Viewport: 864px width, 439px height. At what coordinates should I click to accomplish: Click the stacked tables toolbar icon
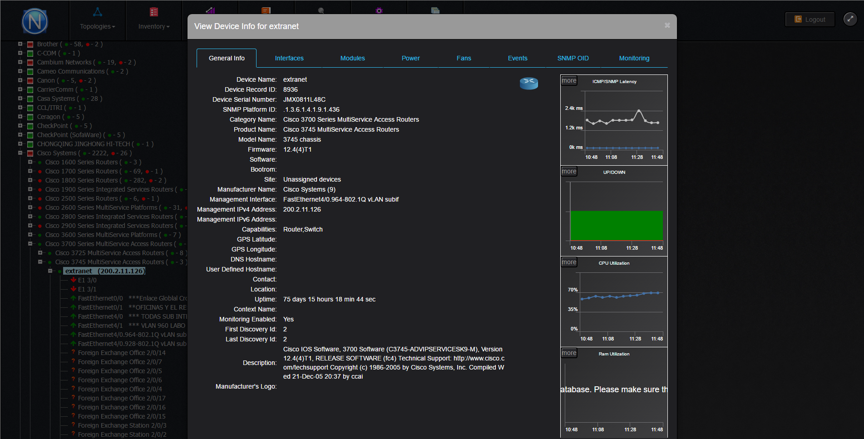(435, 10)
